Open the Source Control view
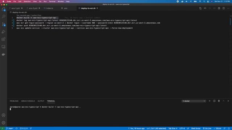This screenshot has height=130, width=232. [3, 24]
